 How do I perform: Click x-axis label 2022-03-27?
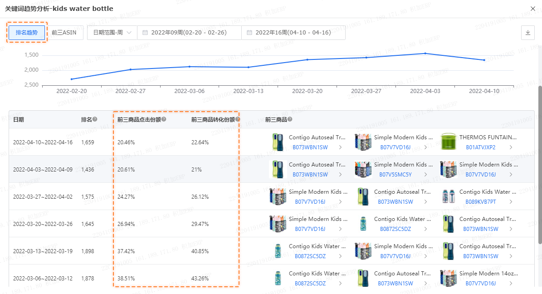point(366,91)
